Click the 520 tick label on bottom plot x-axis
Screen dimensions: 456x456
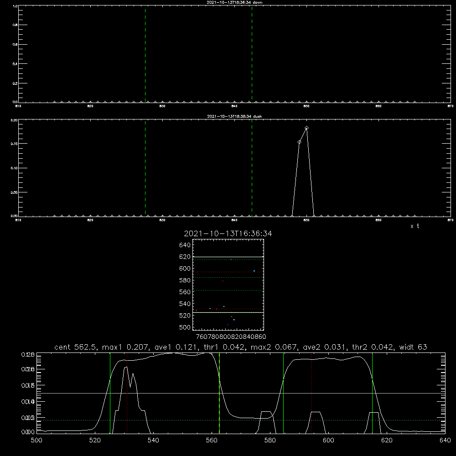95,440
